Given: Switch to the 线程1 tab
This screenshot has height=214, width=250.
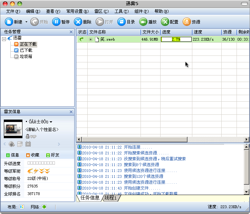Looking at the screenshot, I should click(x=110, y=198).
